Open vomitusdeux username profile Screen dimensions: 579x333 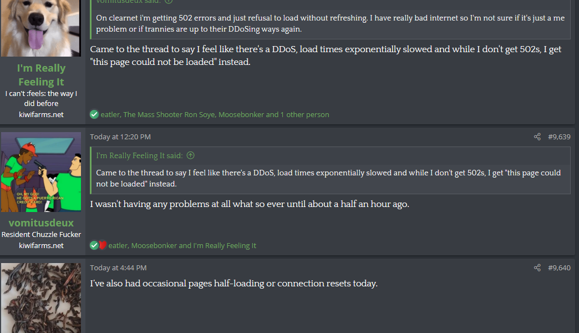41,223
